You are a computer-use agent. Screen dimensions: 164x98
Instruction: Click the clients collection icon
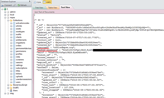[x=14, y=37]
